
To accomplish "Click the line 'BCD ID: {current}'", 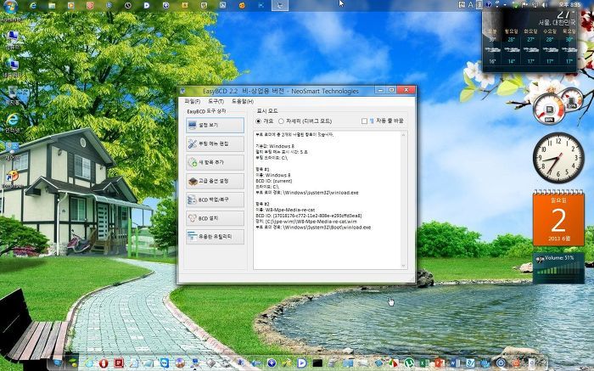I will point(274,181).
